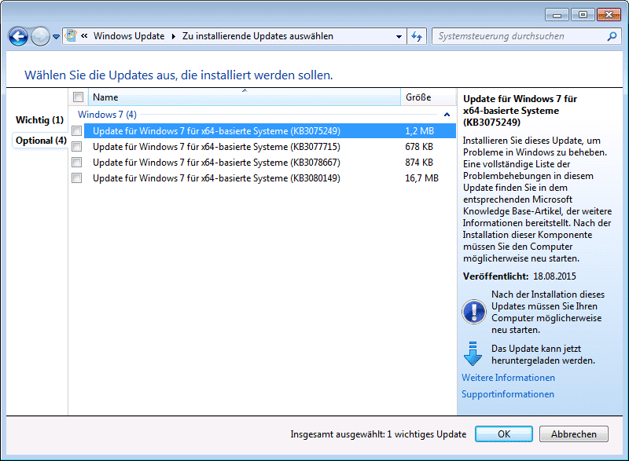Open the Supportinformationen link
This screenshot has width=629, height=461.
coord(507,394)
